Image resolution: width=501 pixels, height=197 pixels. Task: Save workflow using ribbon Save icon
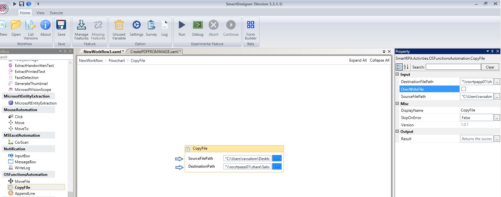pos(61,25)
